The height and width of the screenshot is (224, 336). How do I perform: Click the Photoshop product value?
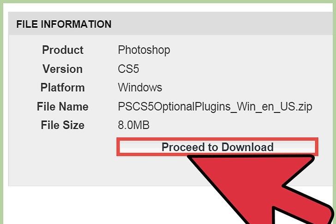(x=144, y=50)
